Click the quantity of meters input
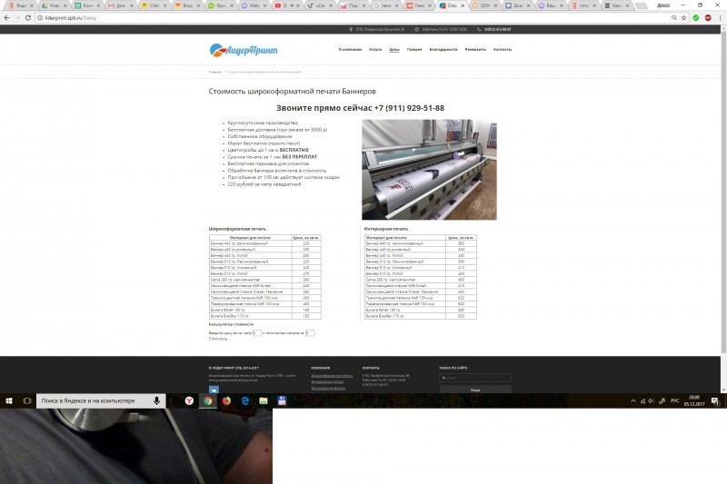Viewport: 727px width, 484px height. pos(310,332)
